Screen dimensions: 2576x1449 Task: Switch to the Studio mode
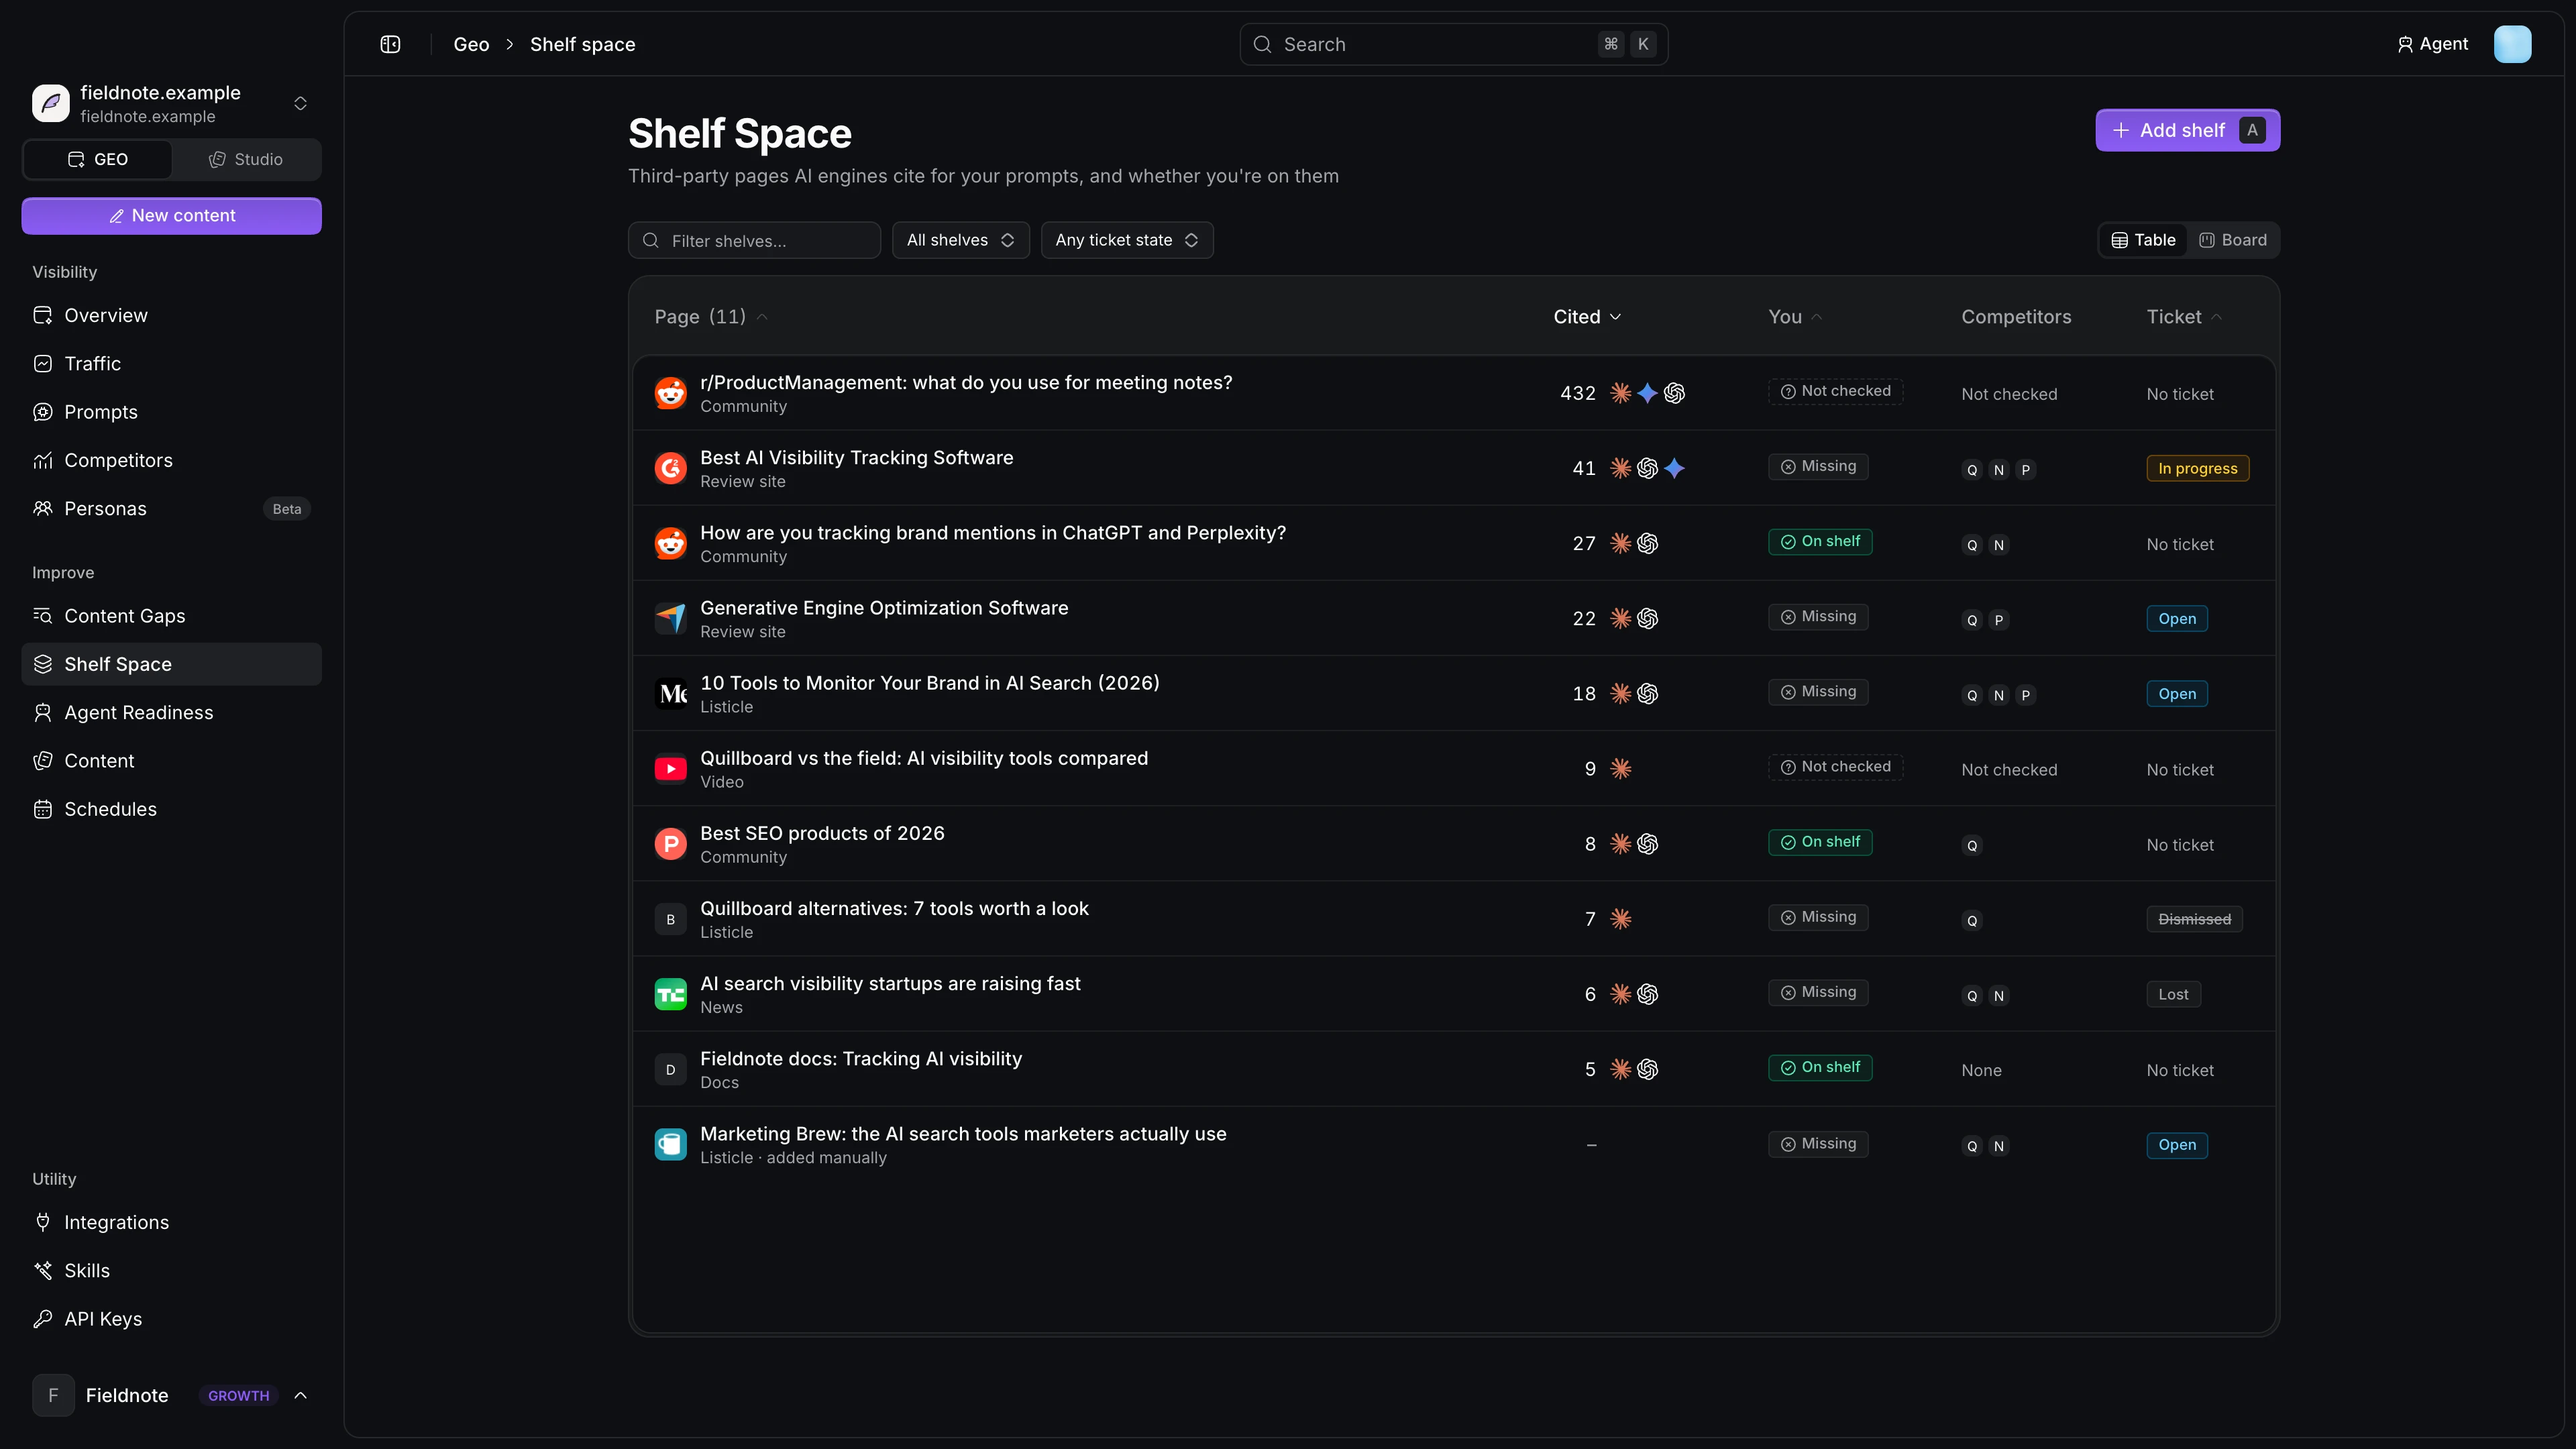(245, 160)
